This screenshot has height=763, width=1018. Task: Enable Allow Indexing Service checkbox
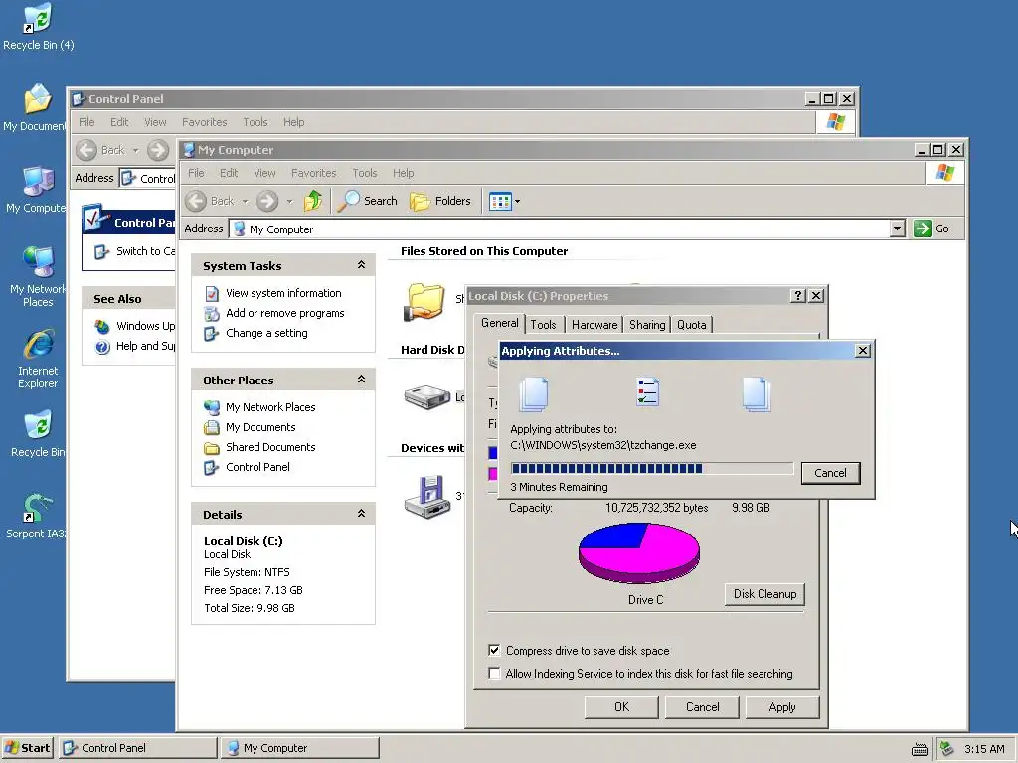(x=495, y=674)
